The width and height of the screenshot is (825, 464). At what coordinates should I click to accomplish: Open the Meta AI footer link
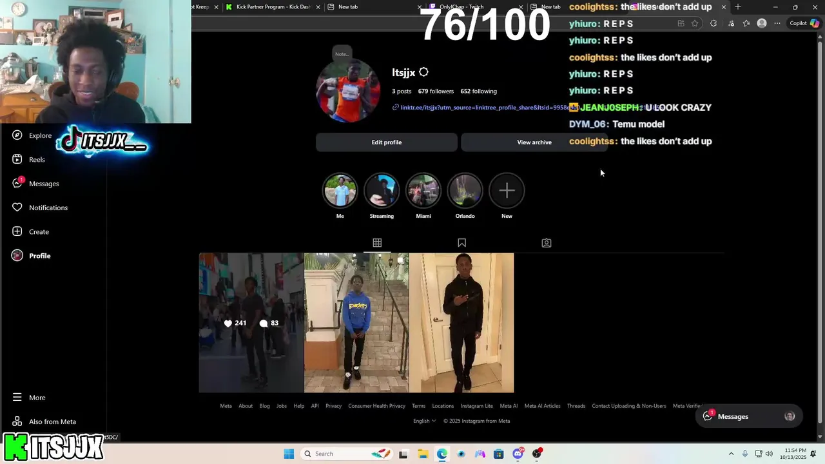pos(509,406)
